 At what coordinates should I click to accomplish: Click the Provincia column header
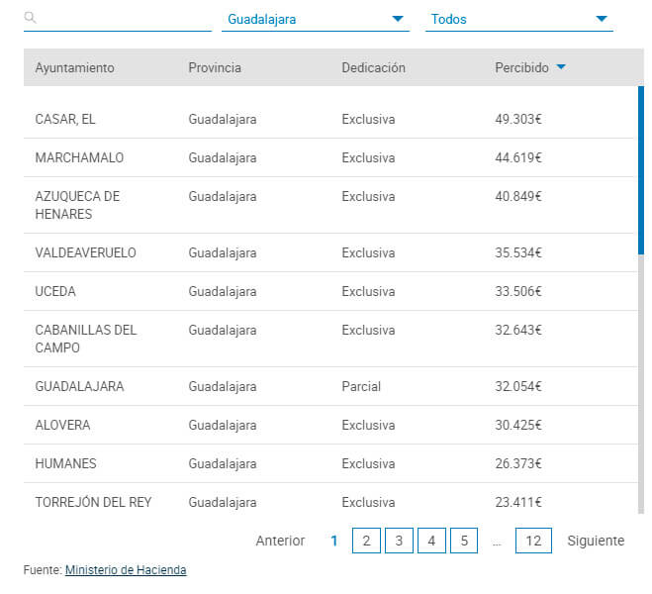tap(215, 68)
